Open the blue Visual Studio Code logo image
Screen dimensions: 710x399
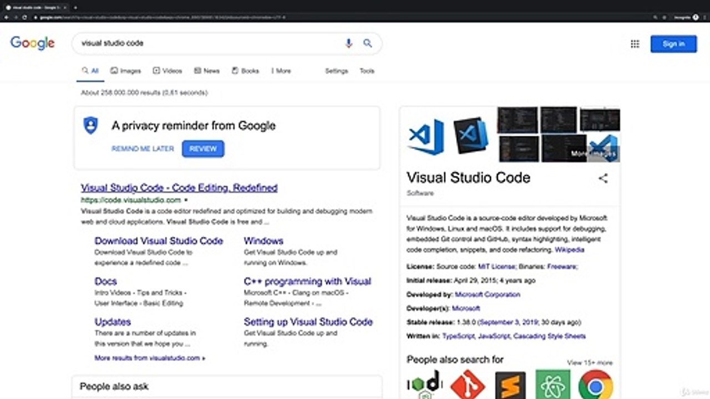coord(426,136)
